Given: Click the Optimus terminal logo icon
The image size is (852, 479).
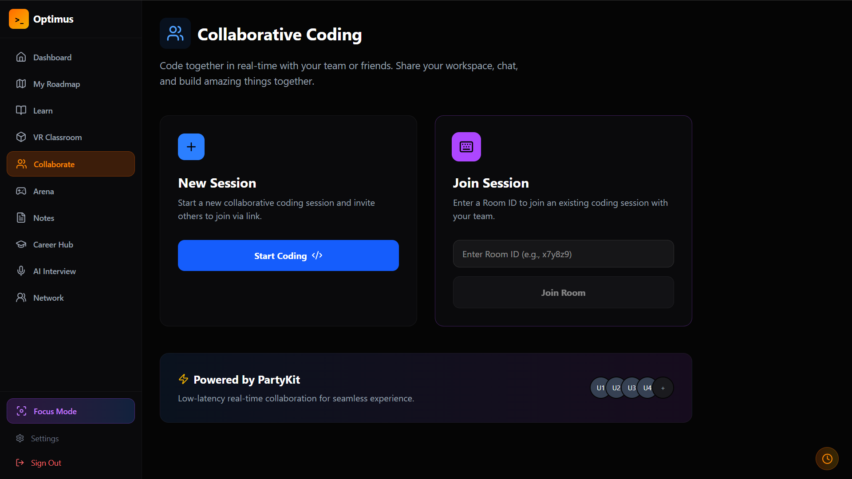Looking at the screenshot, I should [x=19, y=19].
